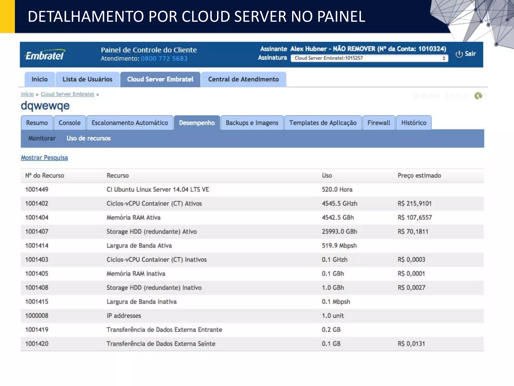Click the Memória RAM Ativa entry
514x386 pixels.
134,218
